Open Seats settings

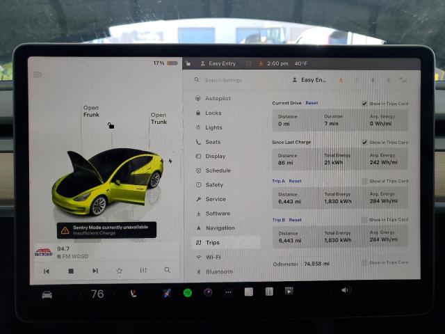click(x=209, y=142)
